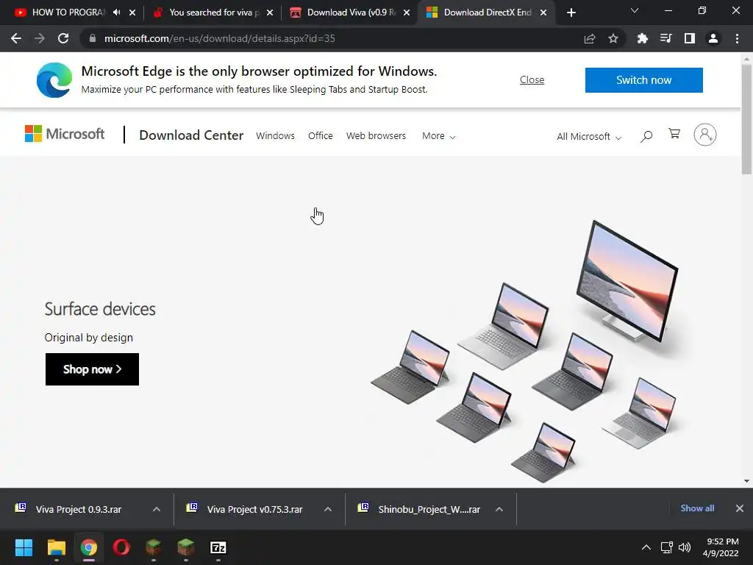Viewport: 753px width, 565px height.
Task: Open the Viva Project 0.9.3.rar download
Action: pyautogui.click(x=78, y=509)
